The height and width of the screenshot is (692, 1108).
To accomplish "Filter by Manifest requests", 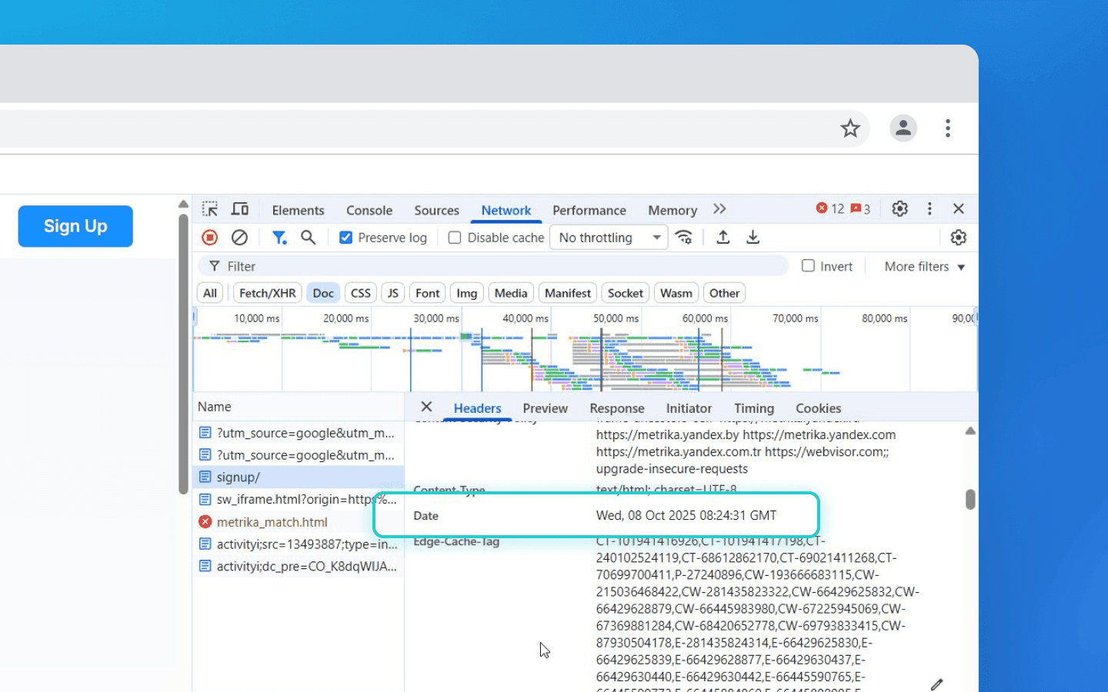I will 568,293.
